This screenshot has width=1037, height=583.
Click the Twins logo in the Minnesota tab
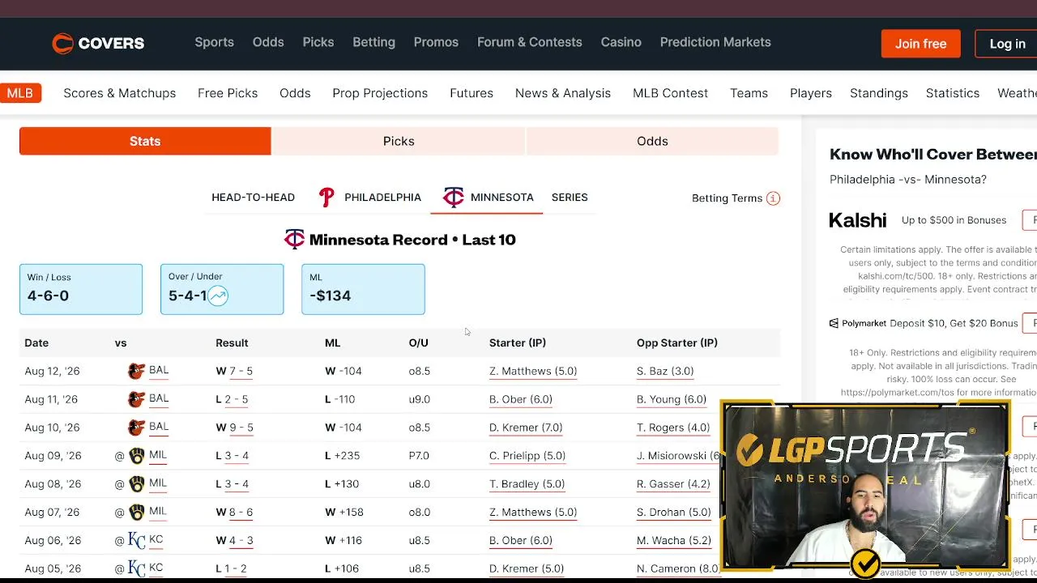pyautogui.click(x=454, y=197)
